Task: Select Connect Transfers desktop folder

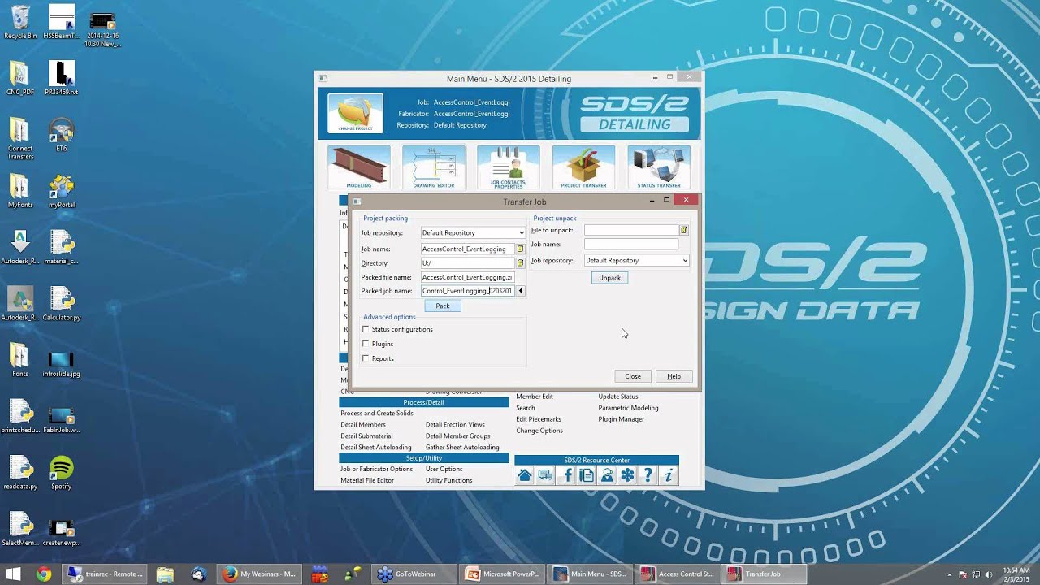Action: (20, 138)
